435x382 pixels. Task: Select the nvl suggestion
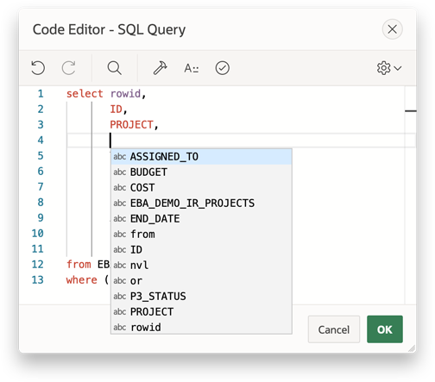pos(201,265)
